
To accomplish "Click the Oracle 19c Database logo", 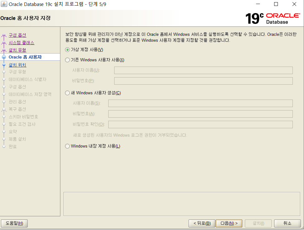I will click(273, 18).
